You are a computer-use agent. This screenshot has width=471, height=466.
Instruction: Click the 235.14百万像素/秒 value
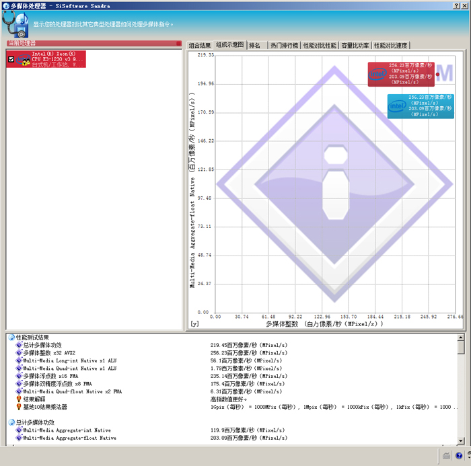(x=249, y=376)
